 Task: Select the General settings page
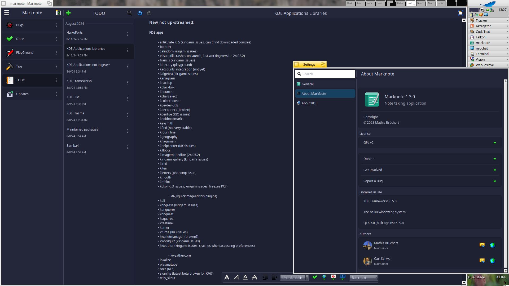325,84
